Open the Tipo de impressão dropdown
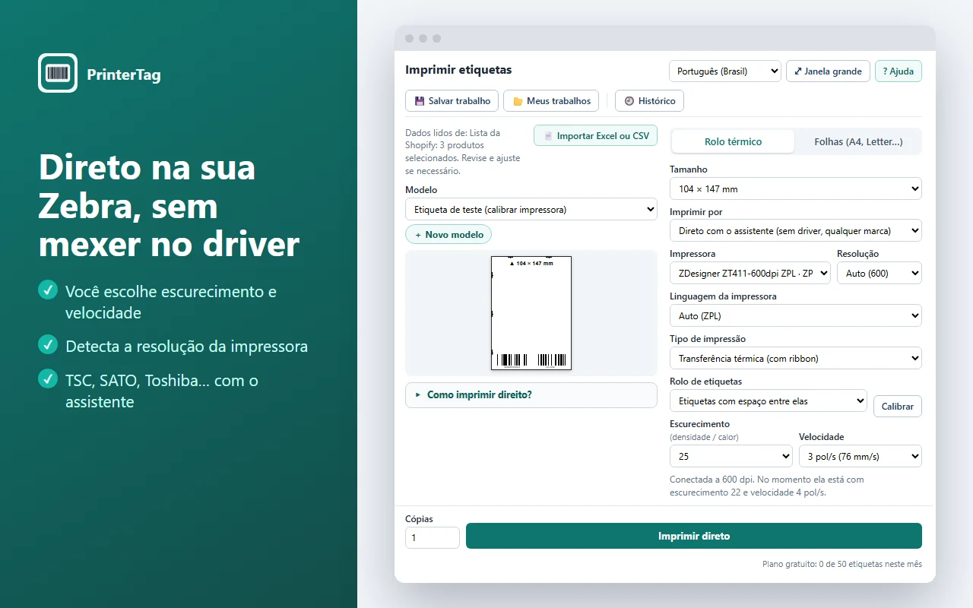Viewport: 973px width, 608px height. 796,358
